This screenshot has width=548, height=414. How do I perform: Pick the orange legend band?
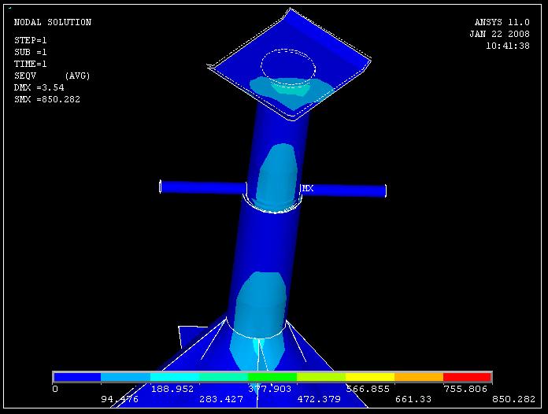click(419, 377)
